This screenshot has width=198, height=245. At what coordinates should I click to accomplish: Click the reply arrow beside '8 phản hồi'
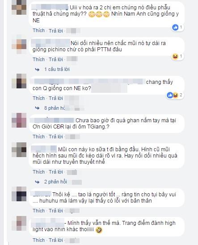tap(37, 108)
